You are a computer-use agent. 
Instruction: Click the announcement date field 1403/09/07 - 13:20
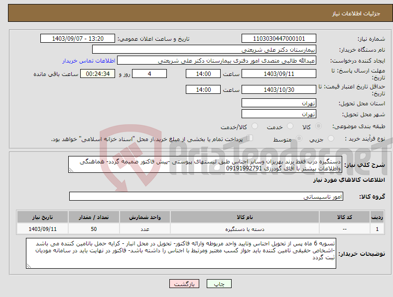point(78,39)
